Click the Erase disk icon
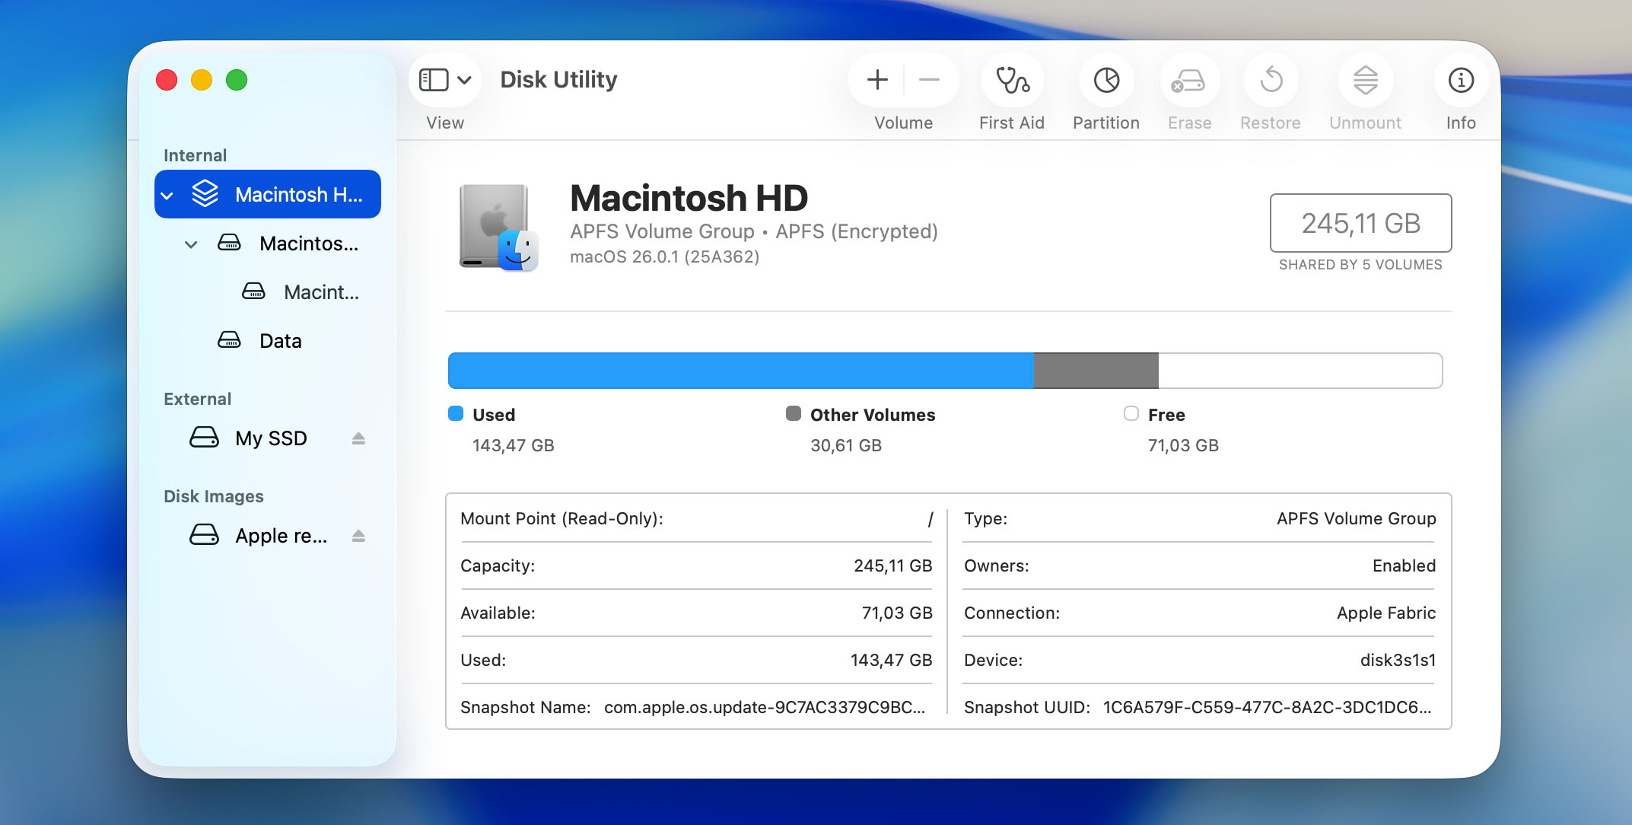The width and height of the screenshot is (1632, 825). pos(1189,80)
